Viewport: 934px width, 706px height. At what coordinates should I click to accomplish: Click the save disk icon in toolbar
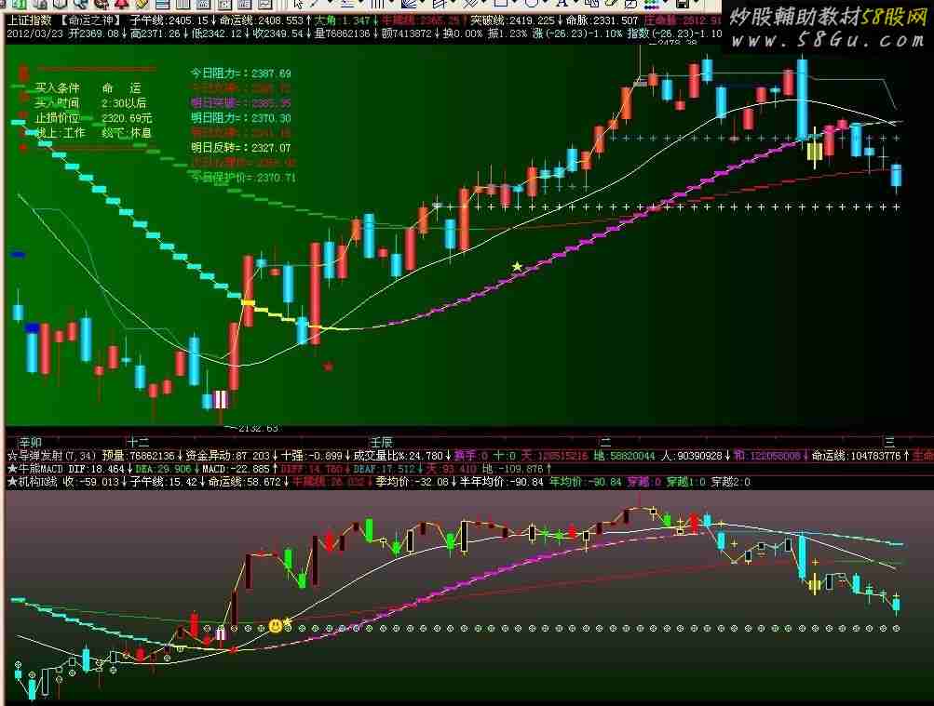click(x=683, y=4)
